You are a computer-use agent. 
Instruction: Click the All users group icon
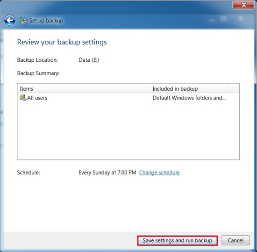pos(23,98)
